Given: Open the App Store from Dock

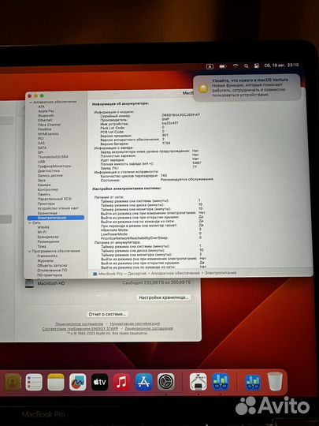Looking at the screenshot, I should click(144, 382).
